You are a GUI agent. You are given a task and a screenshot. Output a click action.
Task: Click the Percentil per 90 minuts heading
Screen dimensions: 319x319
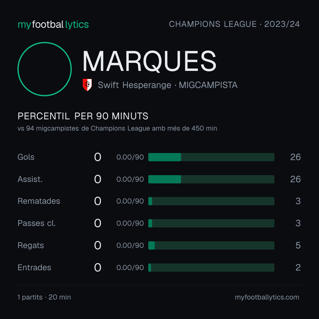[83, 116]
